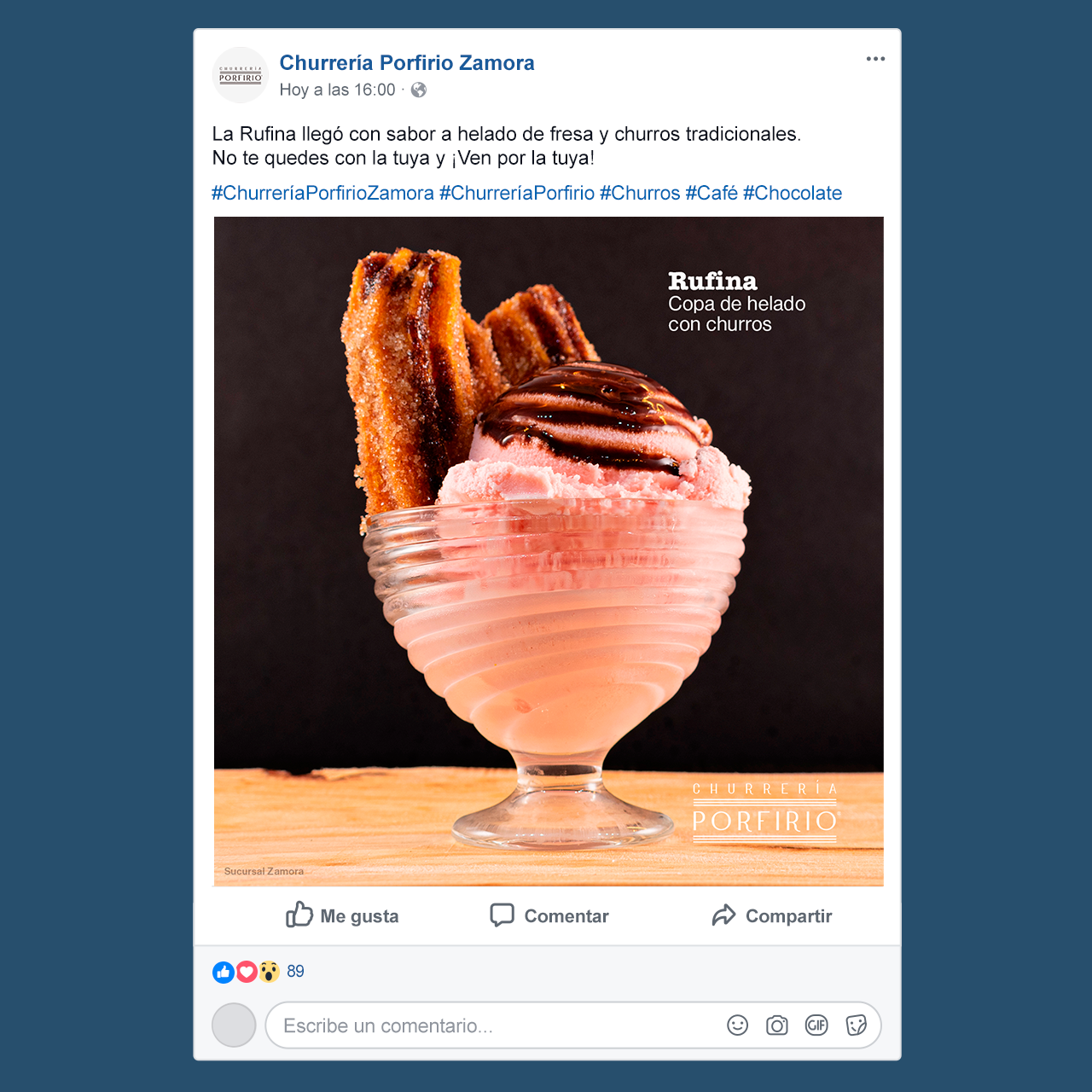Screen dimensions: 1092x1092
Task: Open the post timestamp Hoy a las 16:00
Action: coord(338,90)
